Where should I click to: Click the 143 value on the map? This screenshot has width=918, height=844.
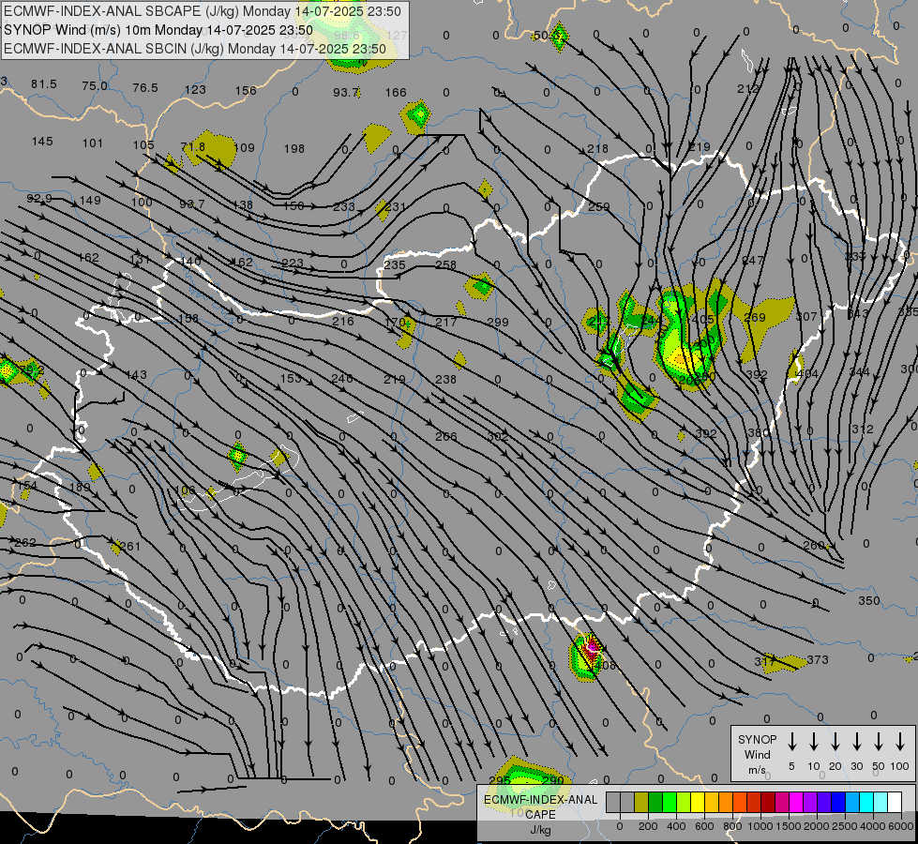tap(136, 375)
